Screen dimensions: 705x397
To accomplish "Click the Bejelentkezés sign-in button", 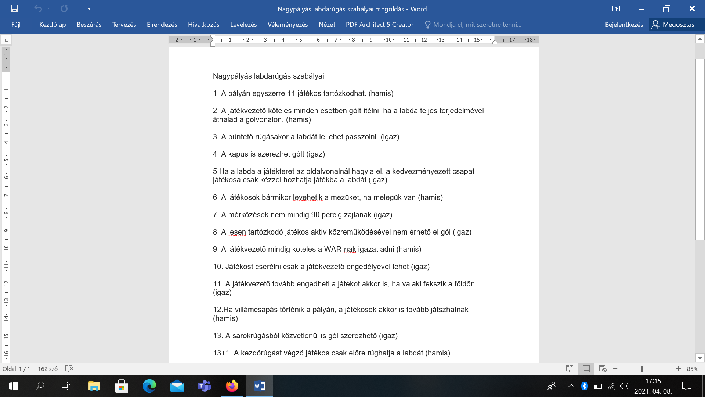I will tap(624, 25).
